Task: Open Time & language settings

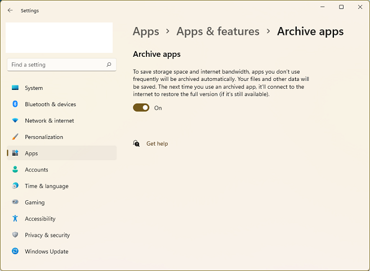Action: click(62, 186)
